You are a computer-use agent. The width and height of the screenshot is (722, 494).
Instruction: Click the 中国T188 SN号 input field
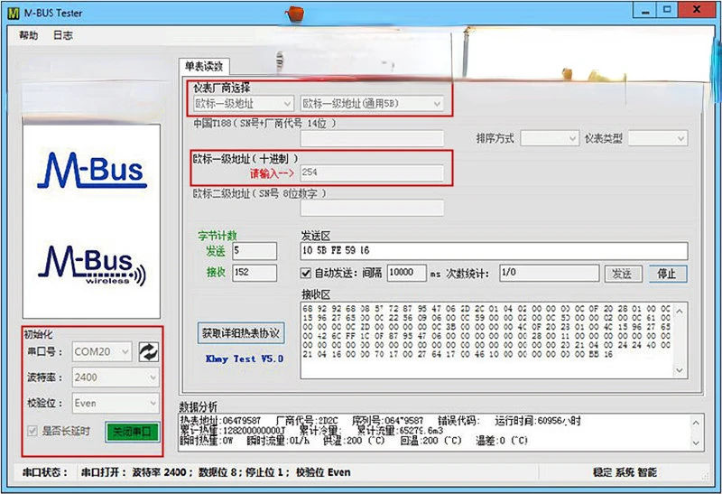click(372, 138)
